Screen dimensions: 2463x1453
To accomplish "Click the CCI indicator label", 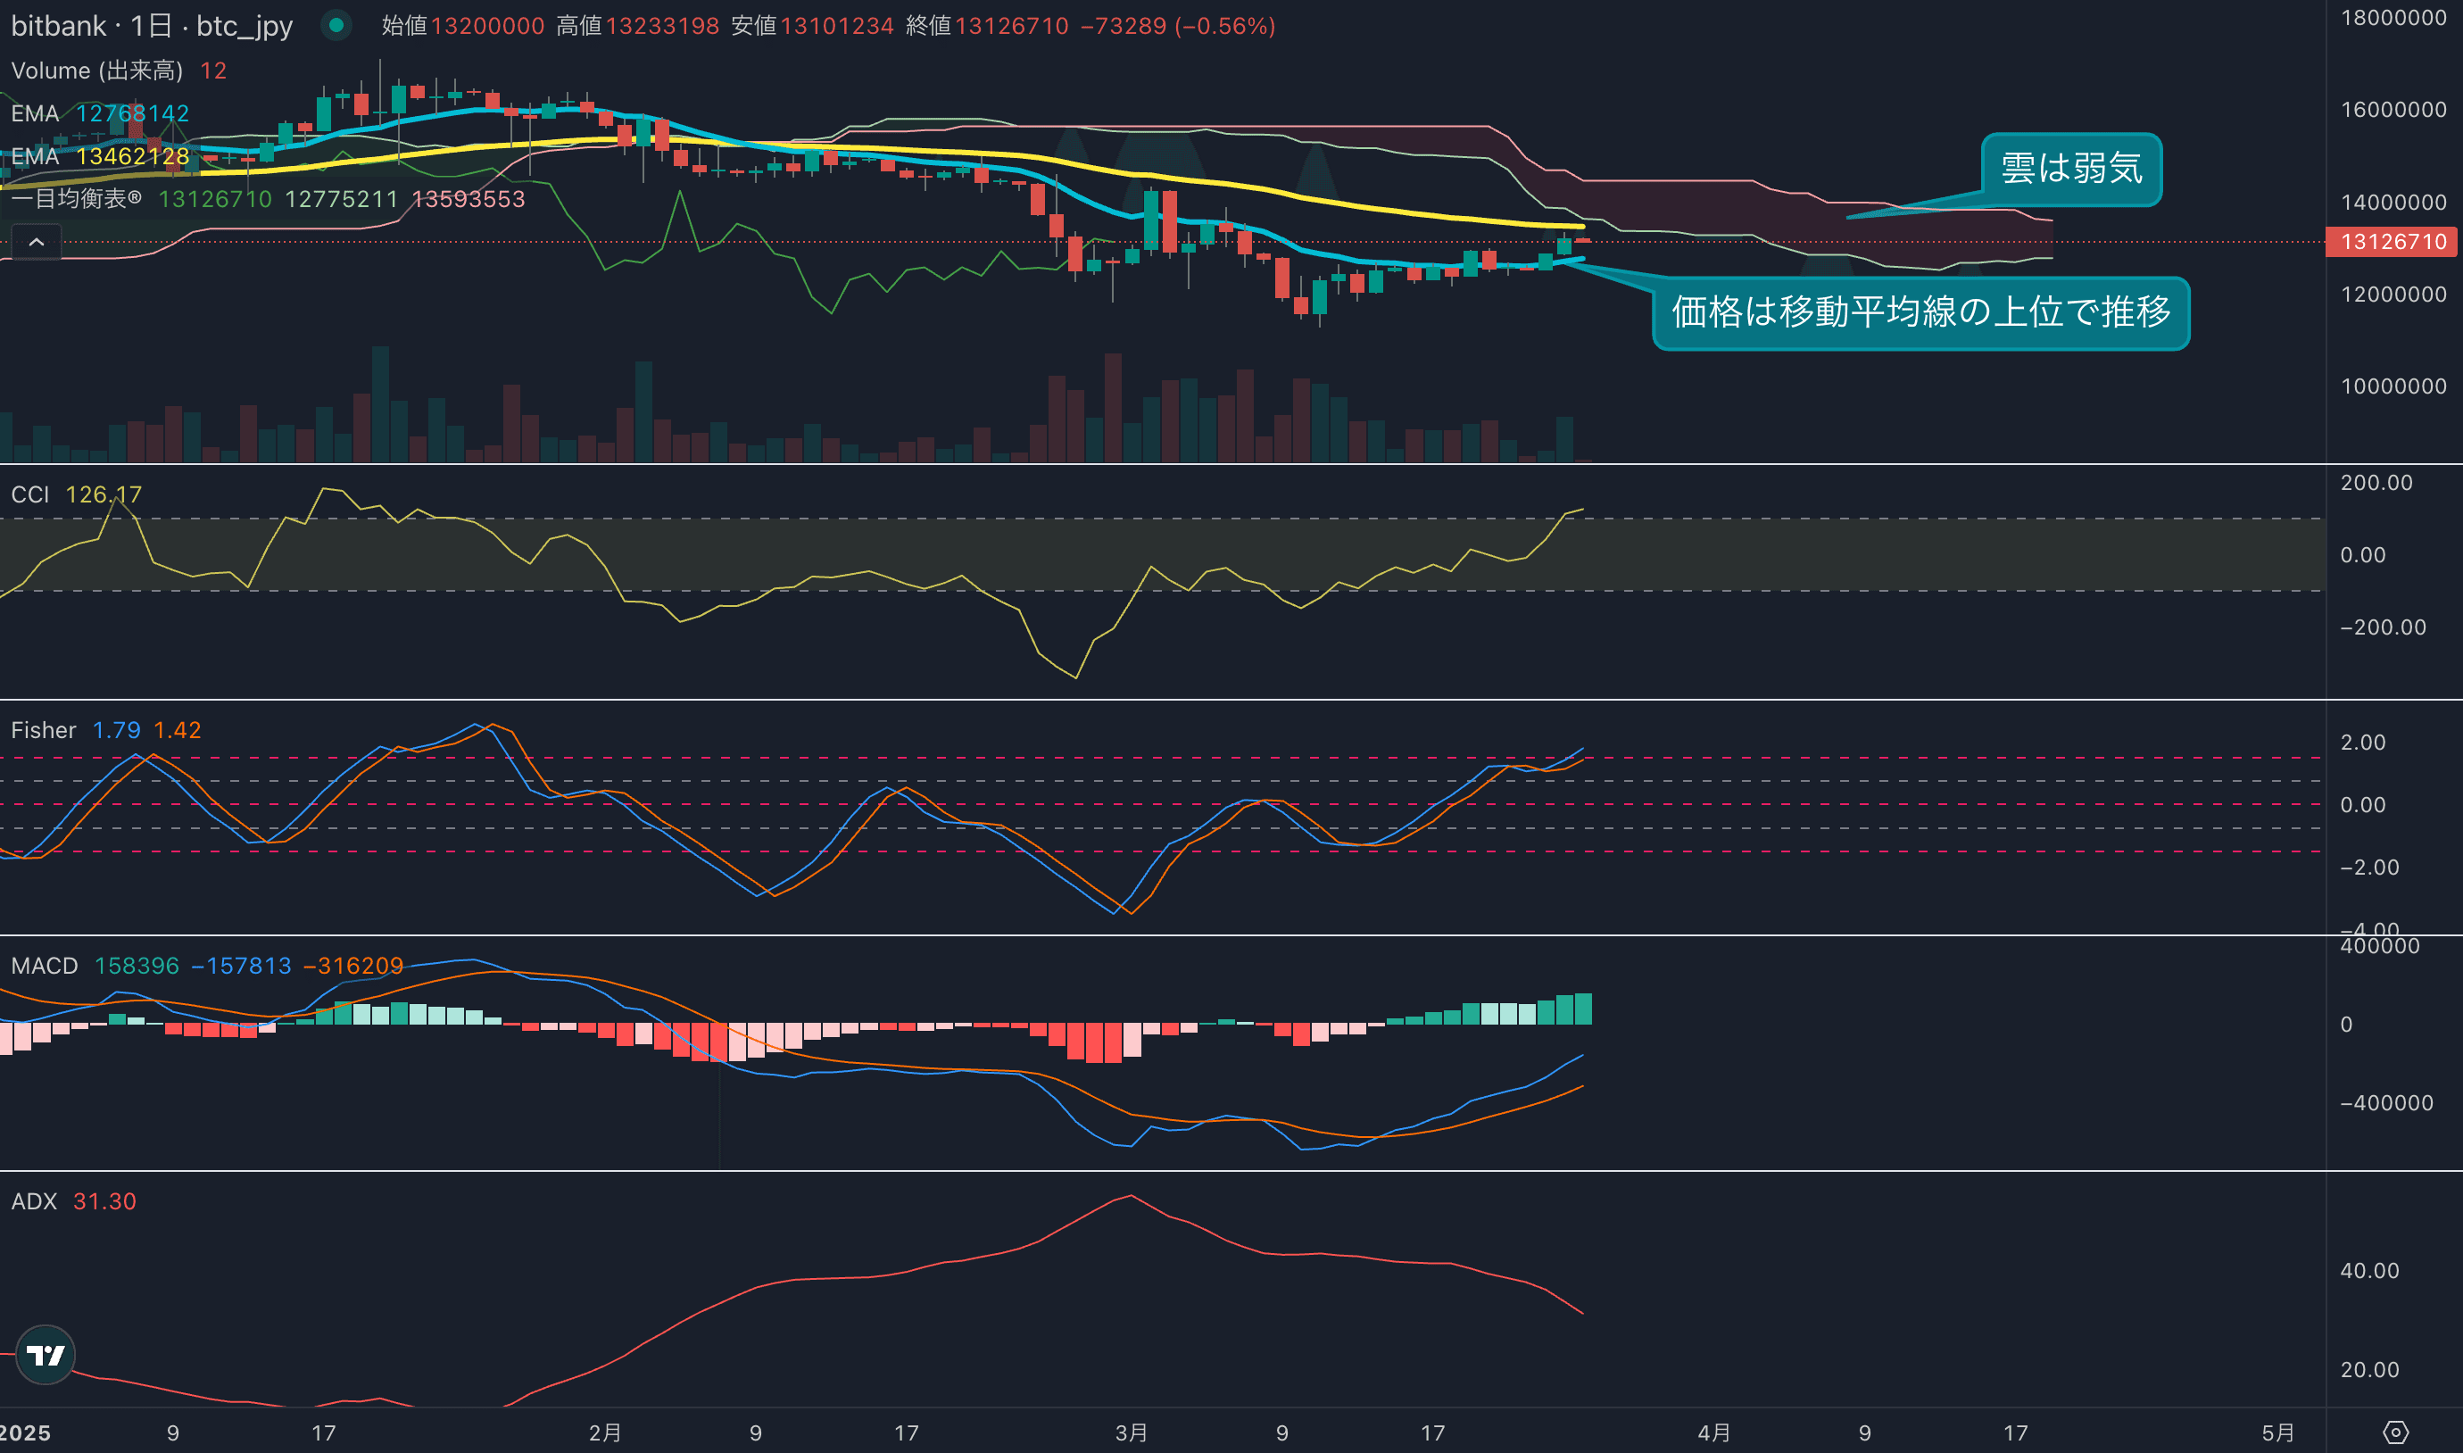I will [x=30, y=494].
